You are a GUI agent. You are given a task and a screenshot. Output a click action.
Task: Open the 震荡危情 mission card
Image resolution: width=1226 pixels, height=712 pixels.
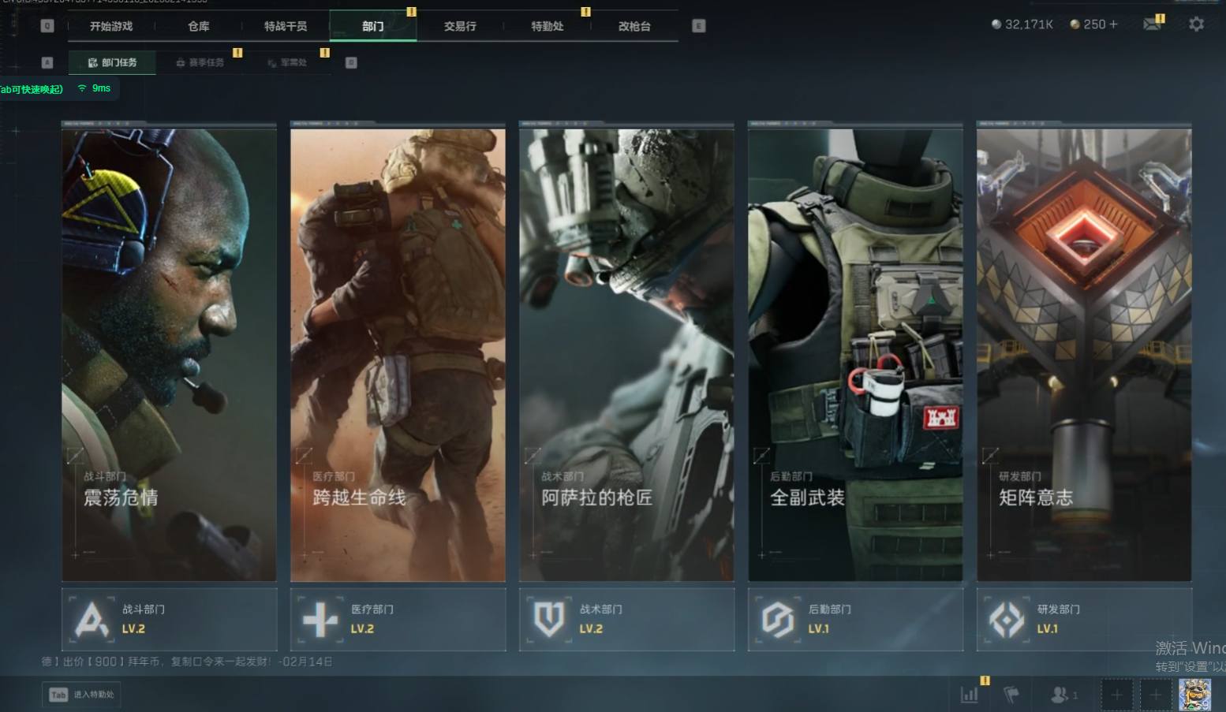point(170,352)
